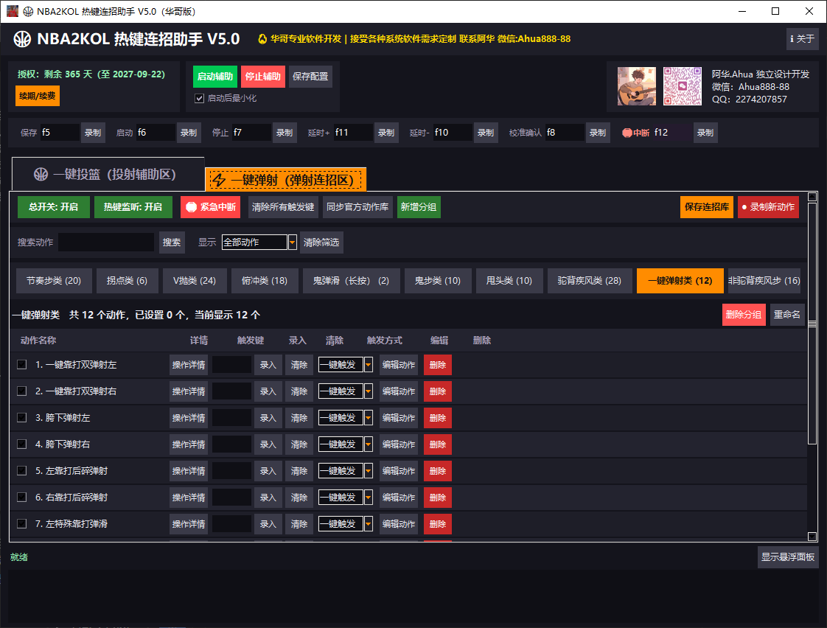The image size is (827, 628).
Task: Toggle the 启动后最小化 checkbox
Action: 199,98
